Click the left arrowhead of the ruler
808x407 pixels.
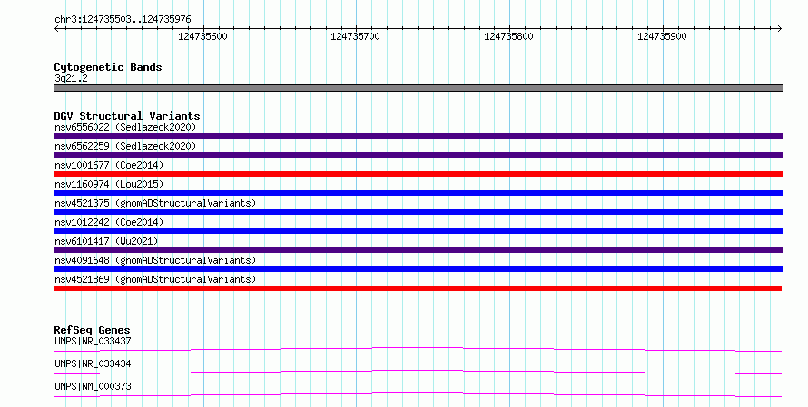tap(56, 29)
